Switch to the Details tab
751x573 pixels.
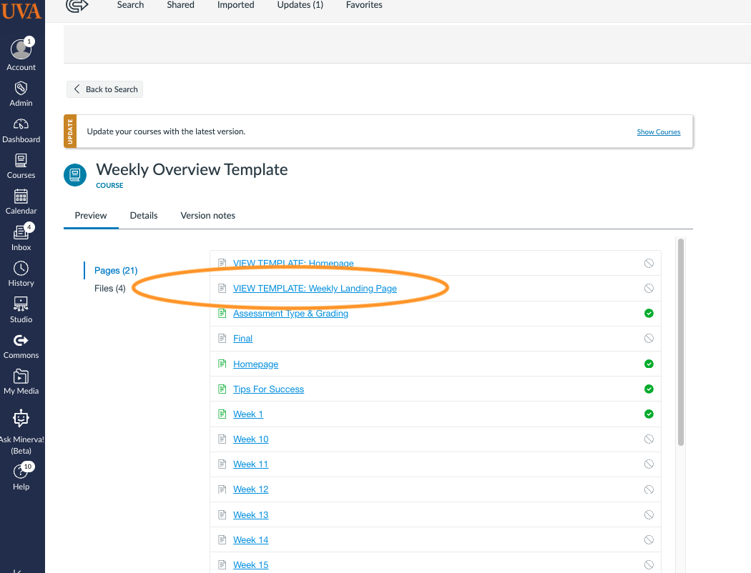[144, 216]
